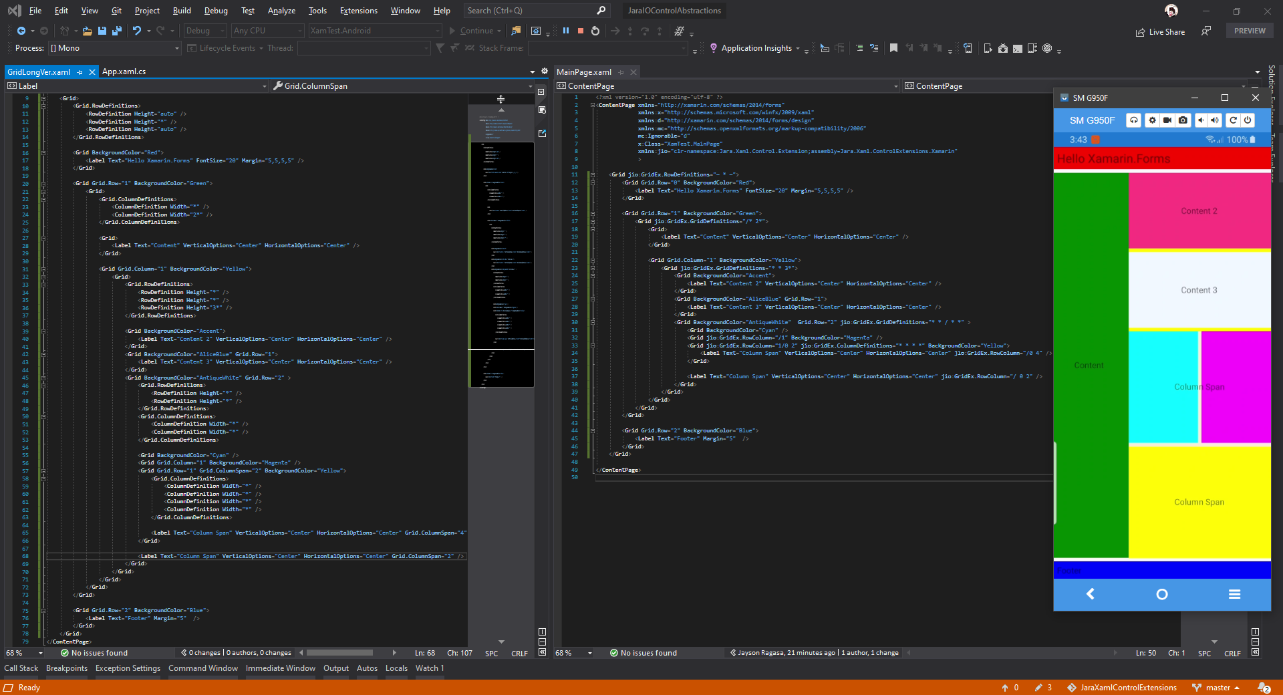Open the emulator settings gear
Image resolution: width=1283 pixels, height=695 pixels.
[1152, 120]
